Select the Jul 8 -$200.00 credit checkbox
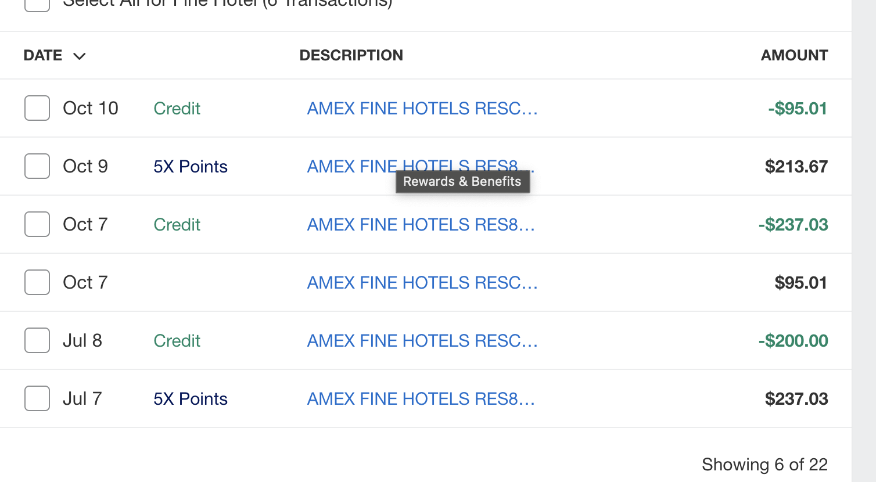 click(37, 340)
